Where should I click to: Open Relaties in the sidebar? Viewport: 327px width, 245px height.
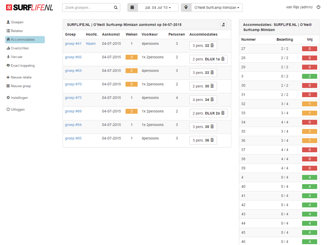click(15, 31)
